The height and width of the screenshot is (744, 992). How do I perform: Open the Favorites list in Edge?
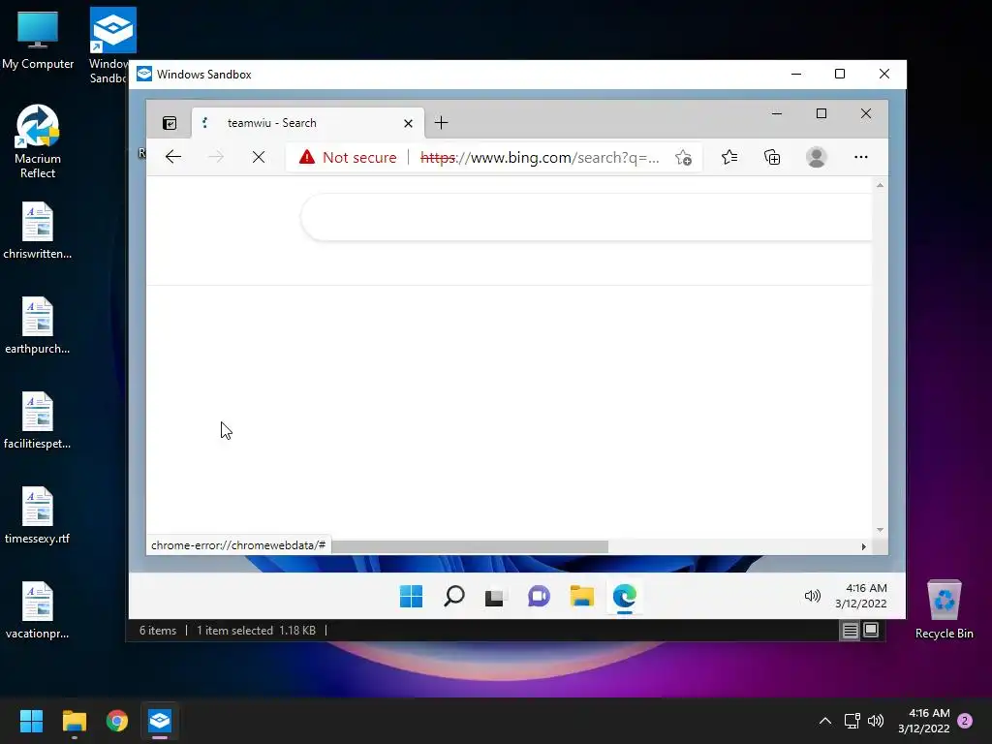coord(729,157)
